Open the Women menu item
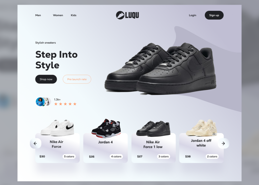 [x=58, y=15]
